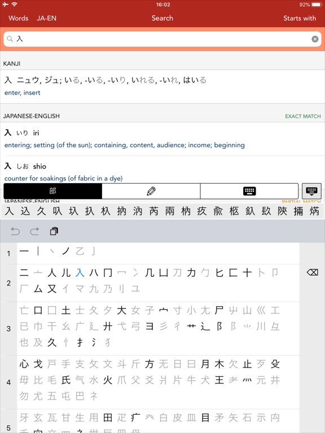Switch to the keyboard input tab
The width and height of the screenshot is (325, 433).
click(249, 191)
